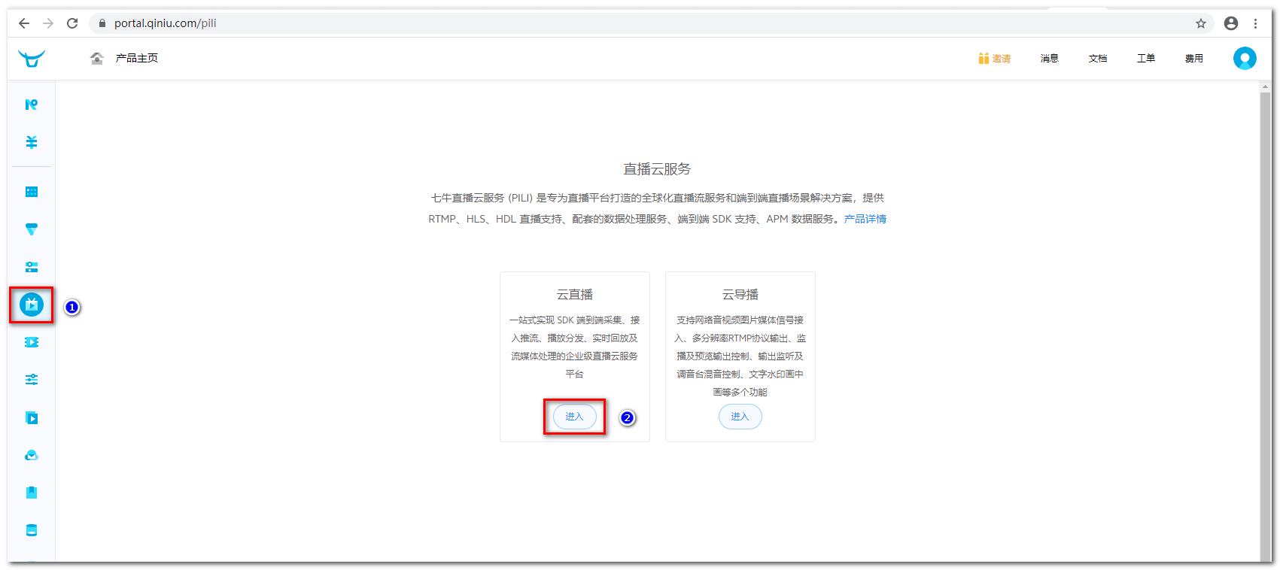Open the 文档 documentation menu
1280x570 pixels.
point(1098,58)
